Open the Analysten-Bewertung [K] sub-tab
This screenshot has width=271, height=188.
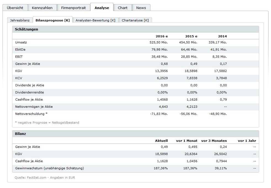coord(95,20)
